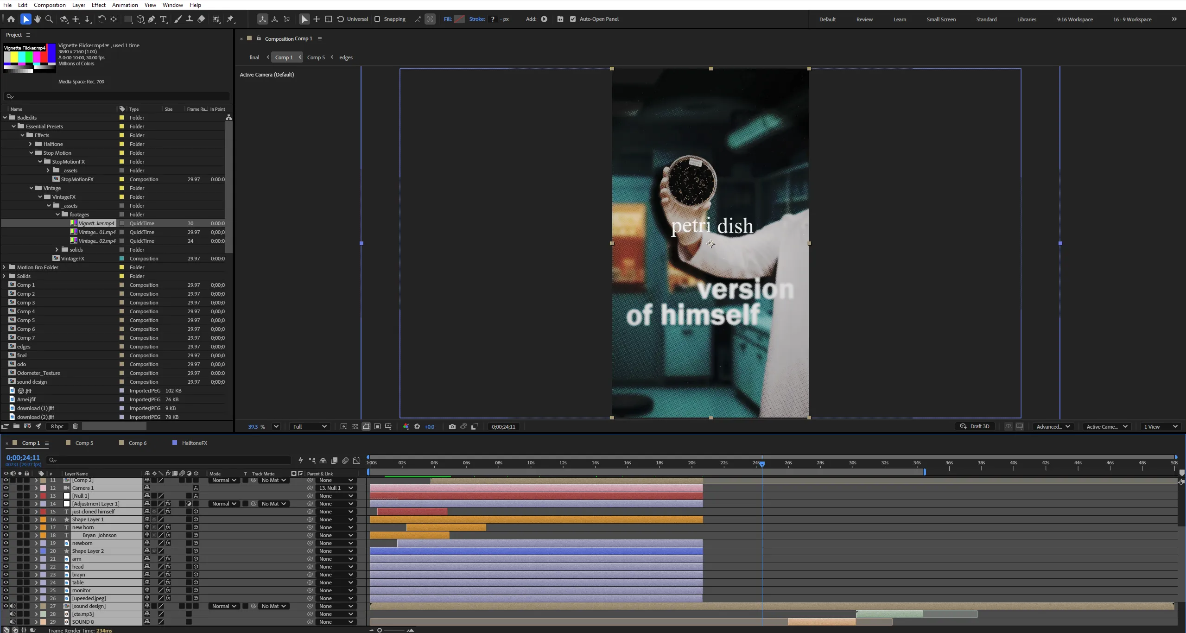Open the Normal blend mode dropdown for Adjustment Layer 1

point(224,504)
